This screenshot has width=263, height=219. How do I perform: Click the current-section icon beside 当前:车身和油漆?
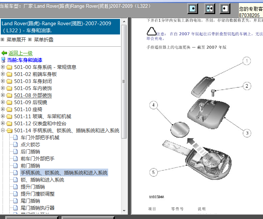point(3,60)
